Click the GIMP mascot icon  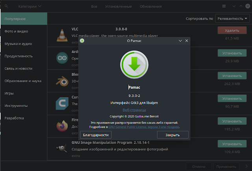tap(62, 149)
